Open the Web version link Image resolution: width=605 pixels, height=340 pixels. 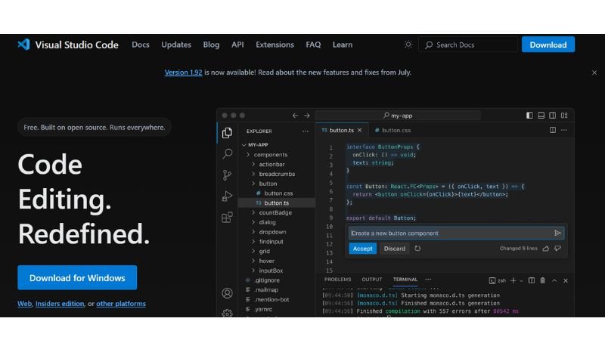(x=24, y=304)
